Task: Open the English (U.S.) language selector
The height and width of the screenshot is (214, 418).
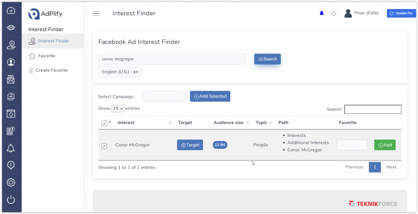Action: (x=120, y=72)
